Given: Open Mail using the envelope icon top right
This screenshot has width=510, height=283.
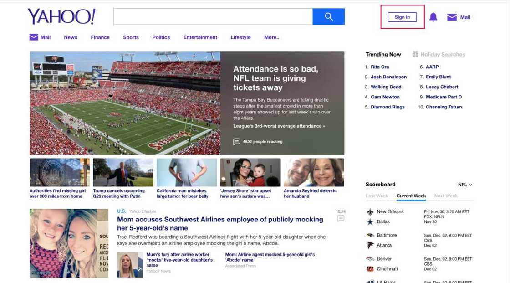Looking at the screenshot, I should [452, 16].
